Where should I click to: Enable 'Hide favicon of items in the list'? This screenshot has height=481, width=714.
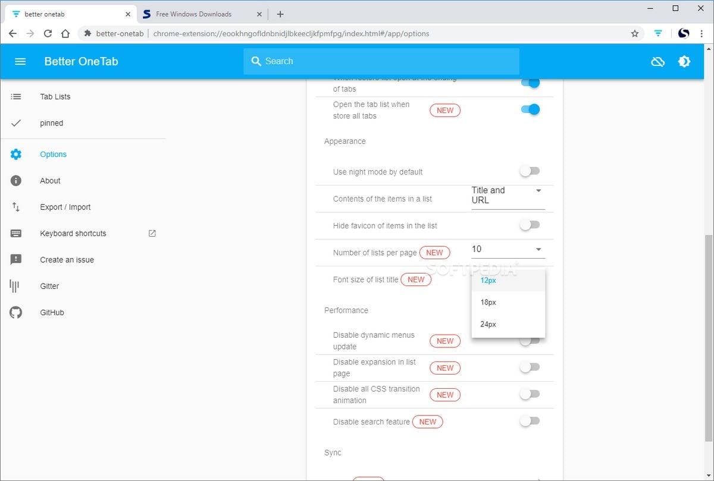coord(530,225)
